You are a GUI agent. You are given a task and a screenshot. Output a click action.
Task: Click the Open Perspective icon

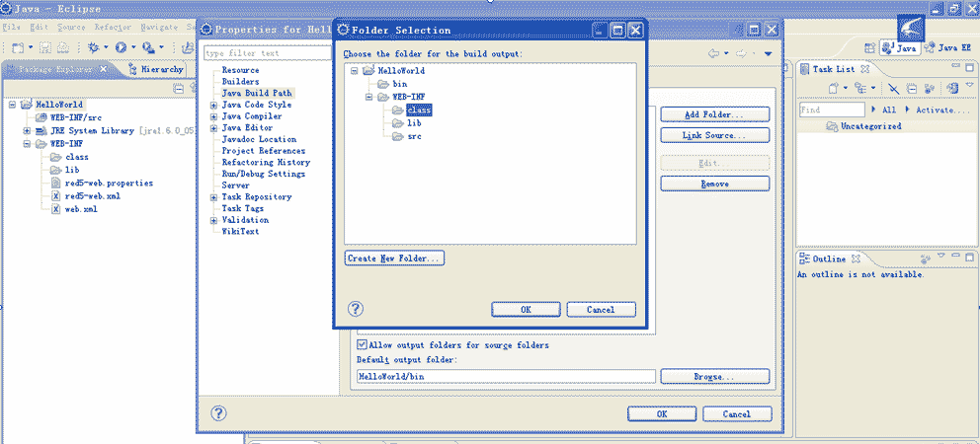[x=869, y=47]
